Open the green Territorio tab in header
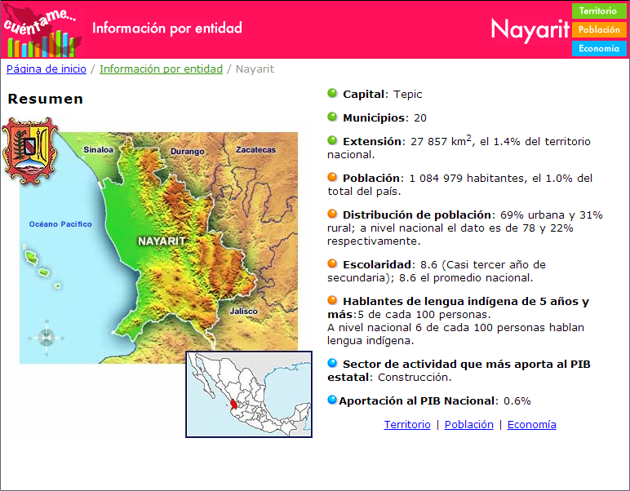 click(x=599, y=11)
